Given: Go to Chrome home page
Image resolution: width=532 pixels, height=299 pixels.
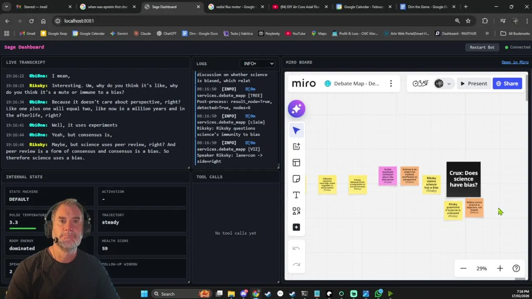Looking at the screenshot, I should click(x=43, y=21).
